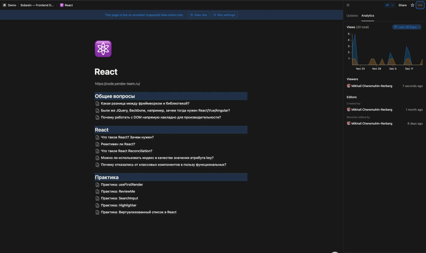Click the React section heading
This screenshot has height=253, width=426.
(102, 130)
